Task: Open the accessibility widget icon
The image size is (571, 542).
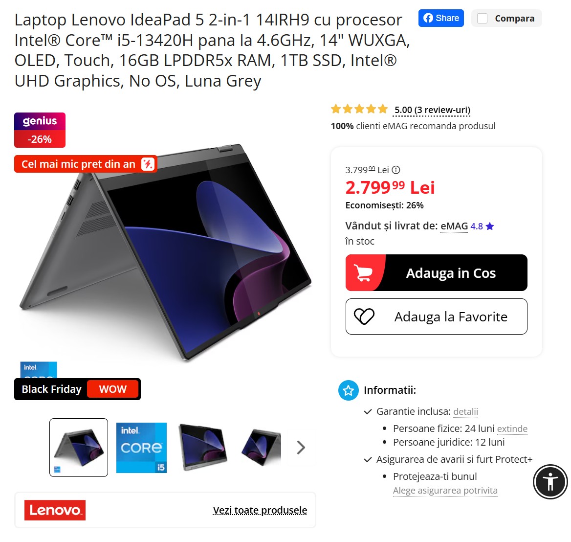Action: 550,481
